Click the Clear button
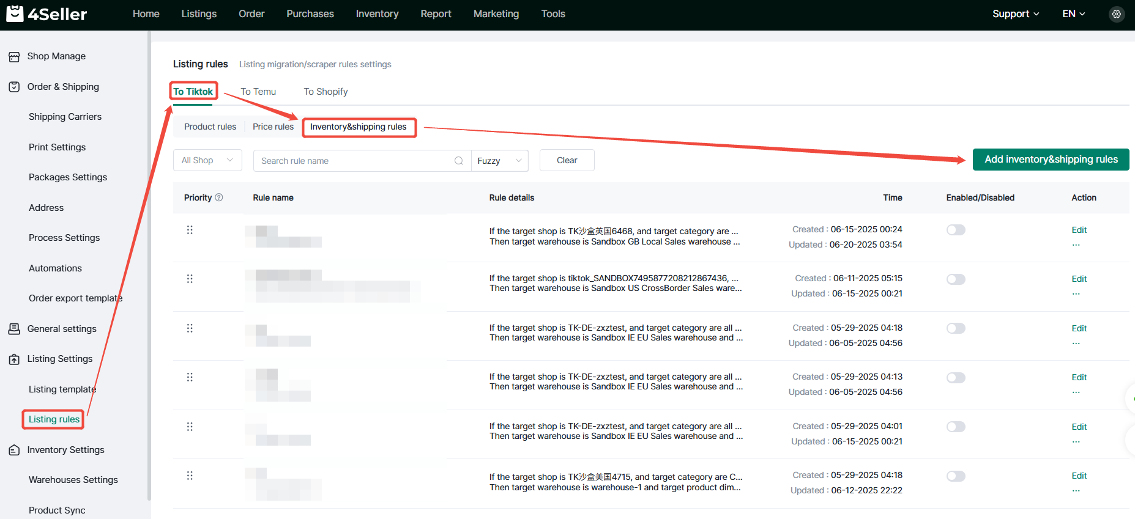Viewport: 1135px width, 519px height. coord(567,160)
